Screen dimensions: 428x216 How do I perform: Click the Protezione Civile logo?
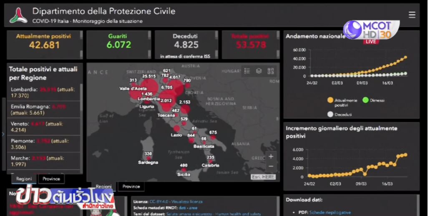pos(19,16)
